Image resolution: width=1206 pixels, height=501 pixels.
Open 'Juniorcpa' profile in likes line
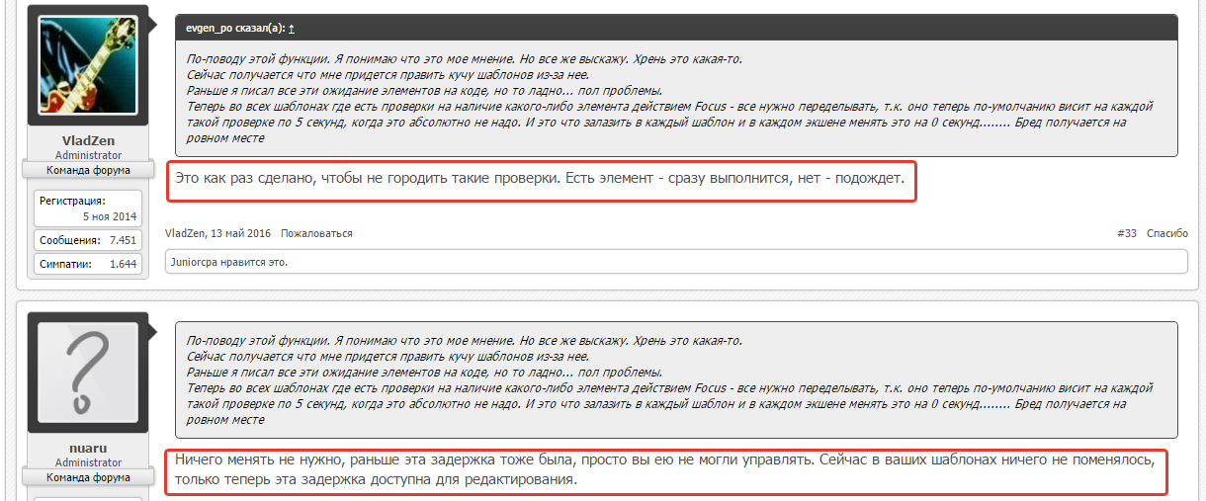point(196,262)
